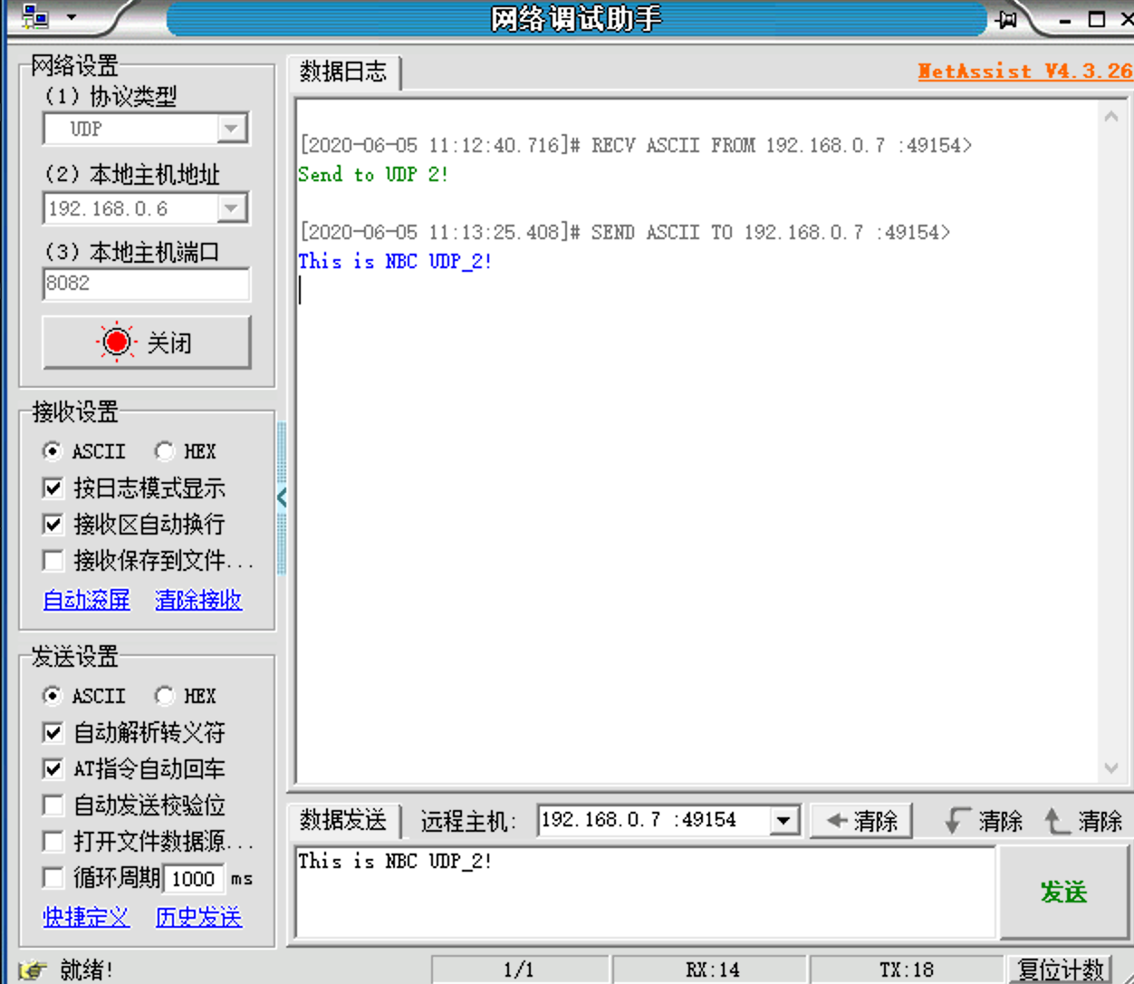
Task: Open the remote host 远程主机 dropdown
Action: coord(783,820)
